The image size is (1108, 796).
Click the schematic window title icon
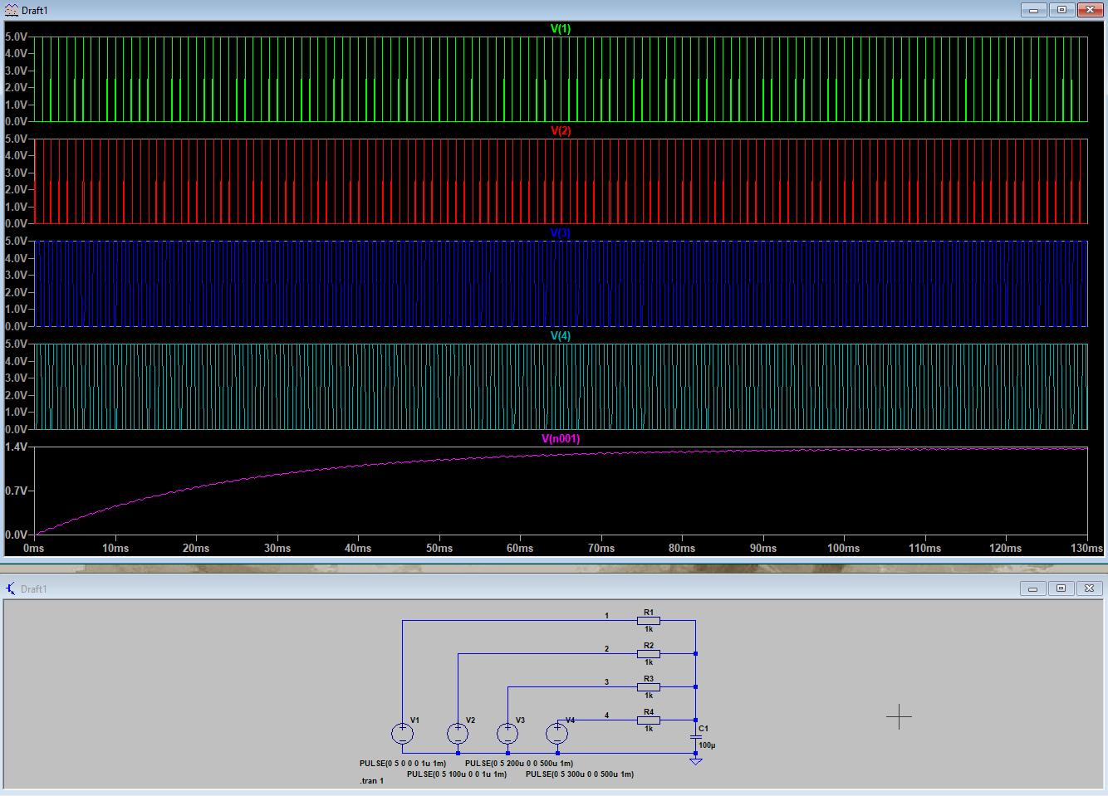point(10,588)
